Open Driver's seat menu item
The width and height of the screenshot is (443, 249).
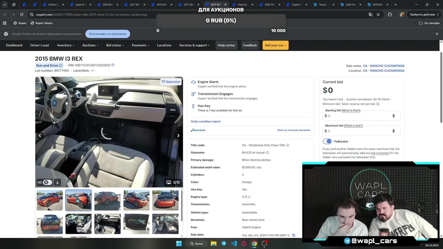[x=39, y=45]
